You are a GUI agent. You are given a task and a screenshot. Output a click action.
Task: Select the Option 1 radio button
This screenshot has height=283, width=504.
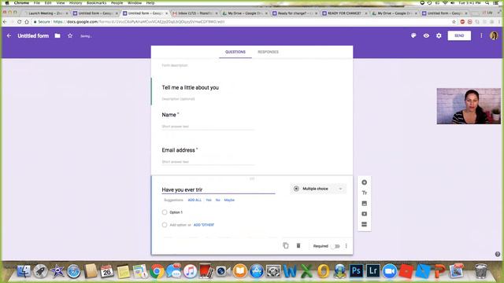click(165, 212)
